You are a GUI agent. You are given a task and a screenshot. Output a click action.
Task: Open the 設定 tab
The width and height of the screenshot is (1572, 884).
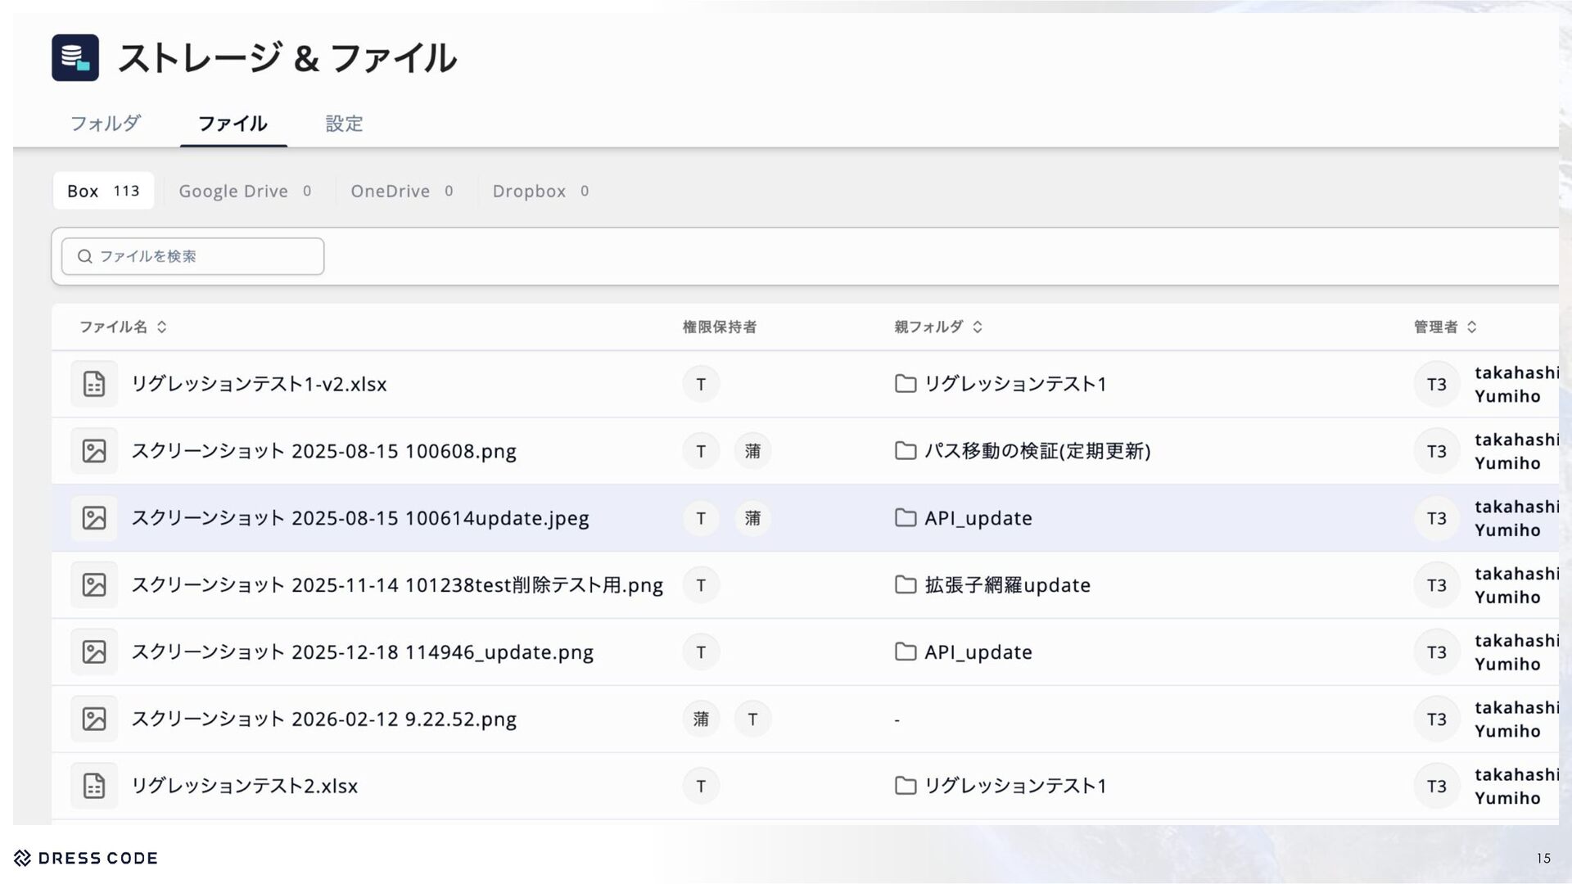pyautogui.click(x=344, y=124)
